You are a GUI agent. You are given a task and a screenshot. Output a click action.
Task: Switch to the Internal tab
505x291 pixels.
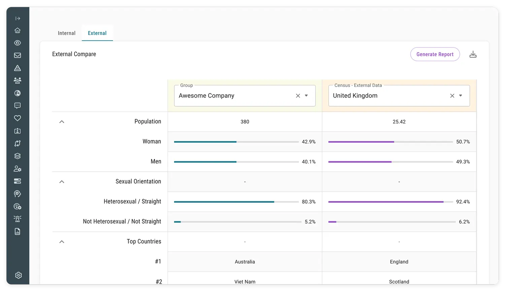click(x=67, y=33)
